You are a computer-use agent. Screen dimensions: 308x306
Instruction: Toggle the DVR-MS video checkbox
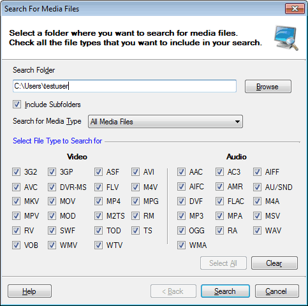click(x=52, y=187)
